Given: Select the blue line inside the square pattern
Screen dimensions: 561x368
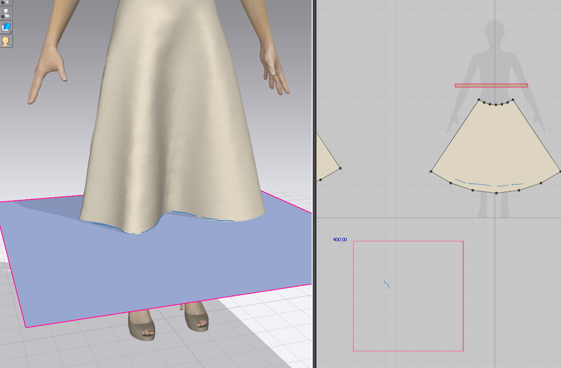Looking at the screenshot, I should (387, 284).
